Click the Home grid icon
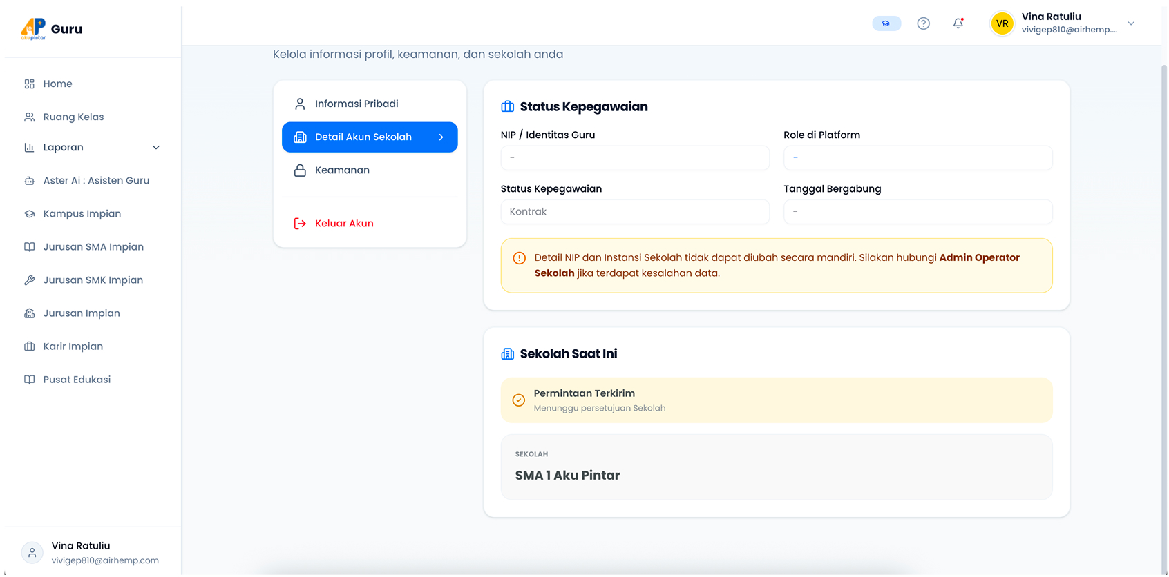 point(29,84)
